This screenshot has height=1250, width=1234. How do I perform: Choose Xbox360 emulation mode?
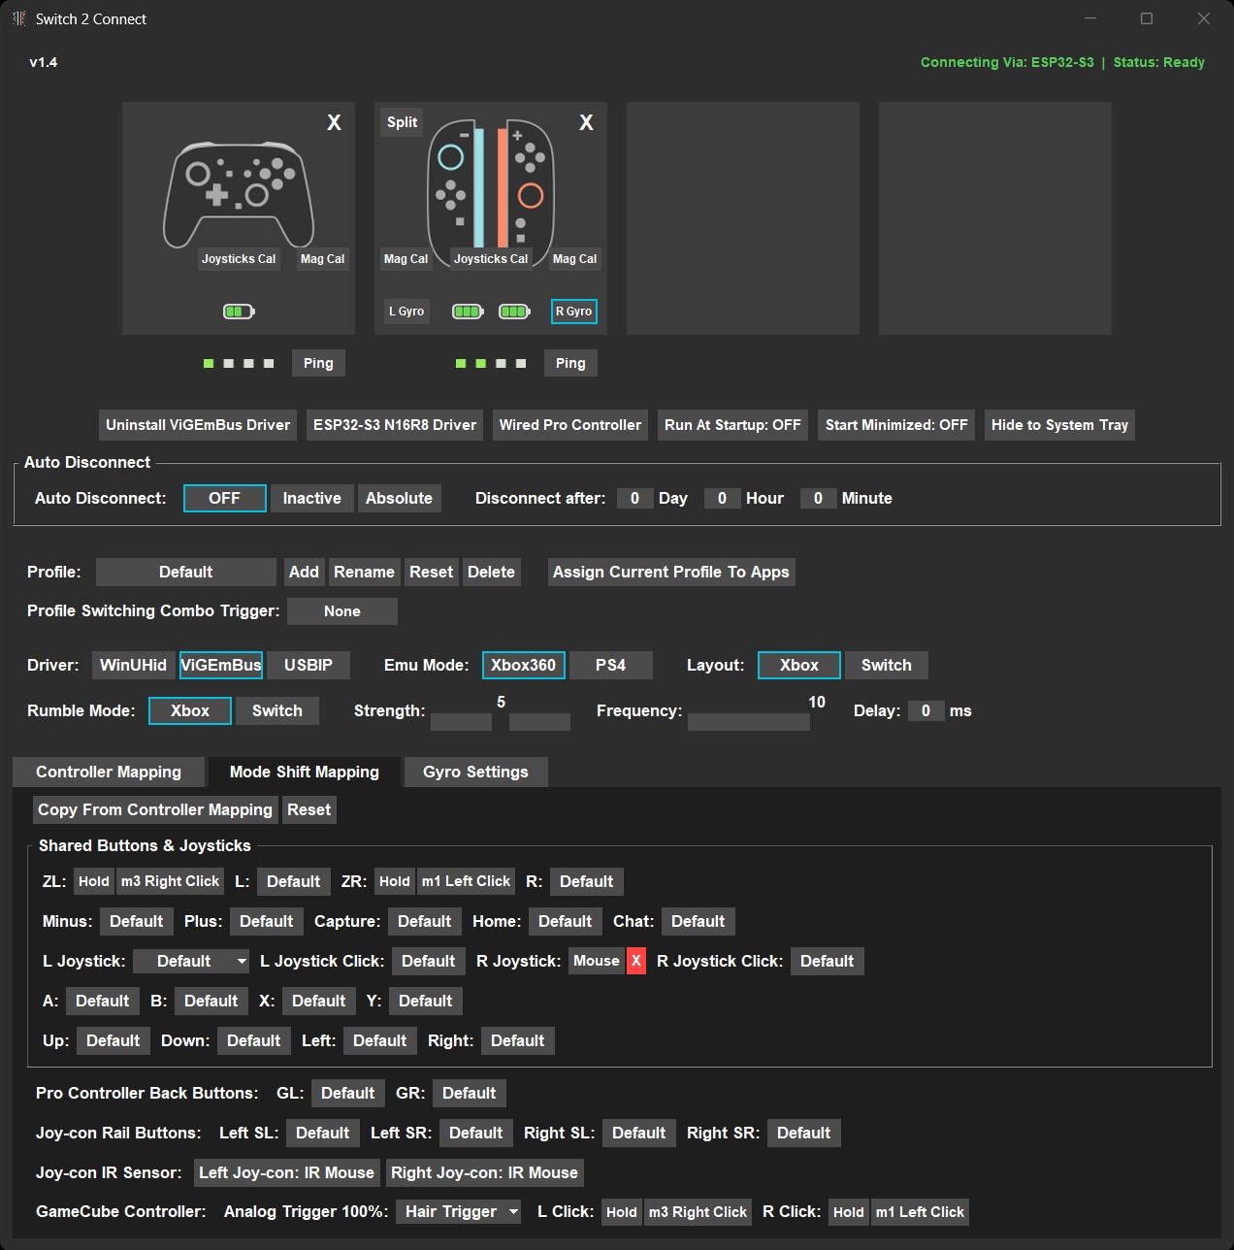(524, 665)
